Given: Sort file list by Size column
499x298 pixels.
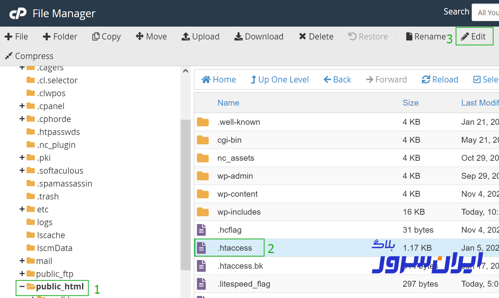Looking at the screenshot, I should click(x=410, y=103).
